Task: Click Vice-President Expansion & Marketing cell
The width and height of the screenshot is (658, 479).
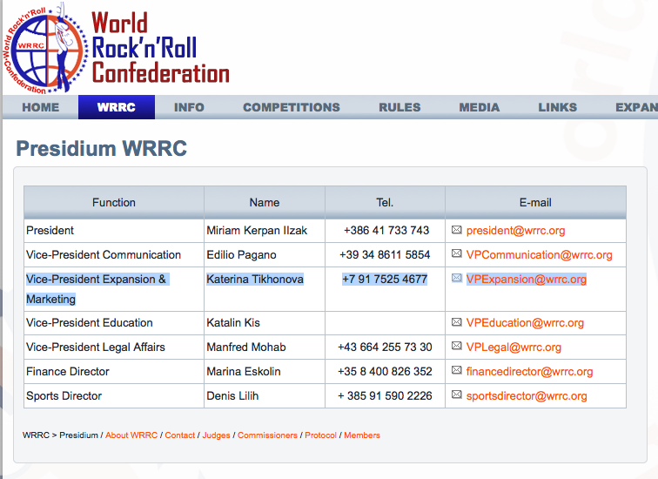Action: tap(114, 289)
